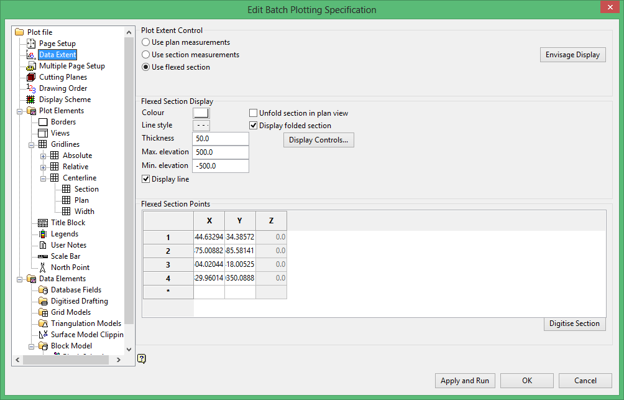Click the Drawing Order icon

(31, 88)
